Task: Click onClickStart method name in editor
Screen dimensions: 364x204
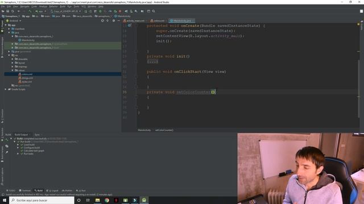Action: (188, 72)
